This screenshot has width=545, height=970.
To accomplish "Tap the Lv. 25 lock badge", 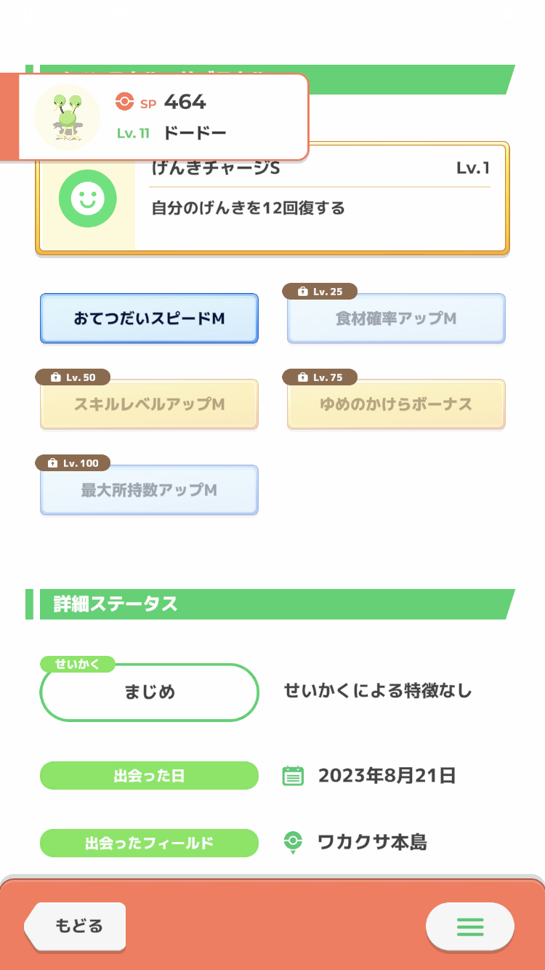I will coord(320,292).
